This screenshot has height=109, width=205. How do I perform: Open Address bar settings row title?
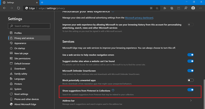(x=68, y=101)
